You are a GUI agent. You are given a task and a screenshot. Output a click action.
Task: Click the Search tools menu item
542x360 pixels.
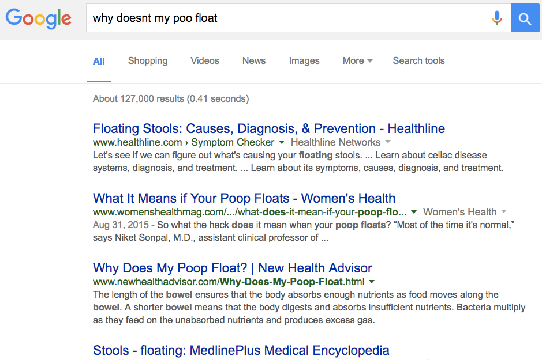(418, 60)
